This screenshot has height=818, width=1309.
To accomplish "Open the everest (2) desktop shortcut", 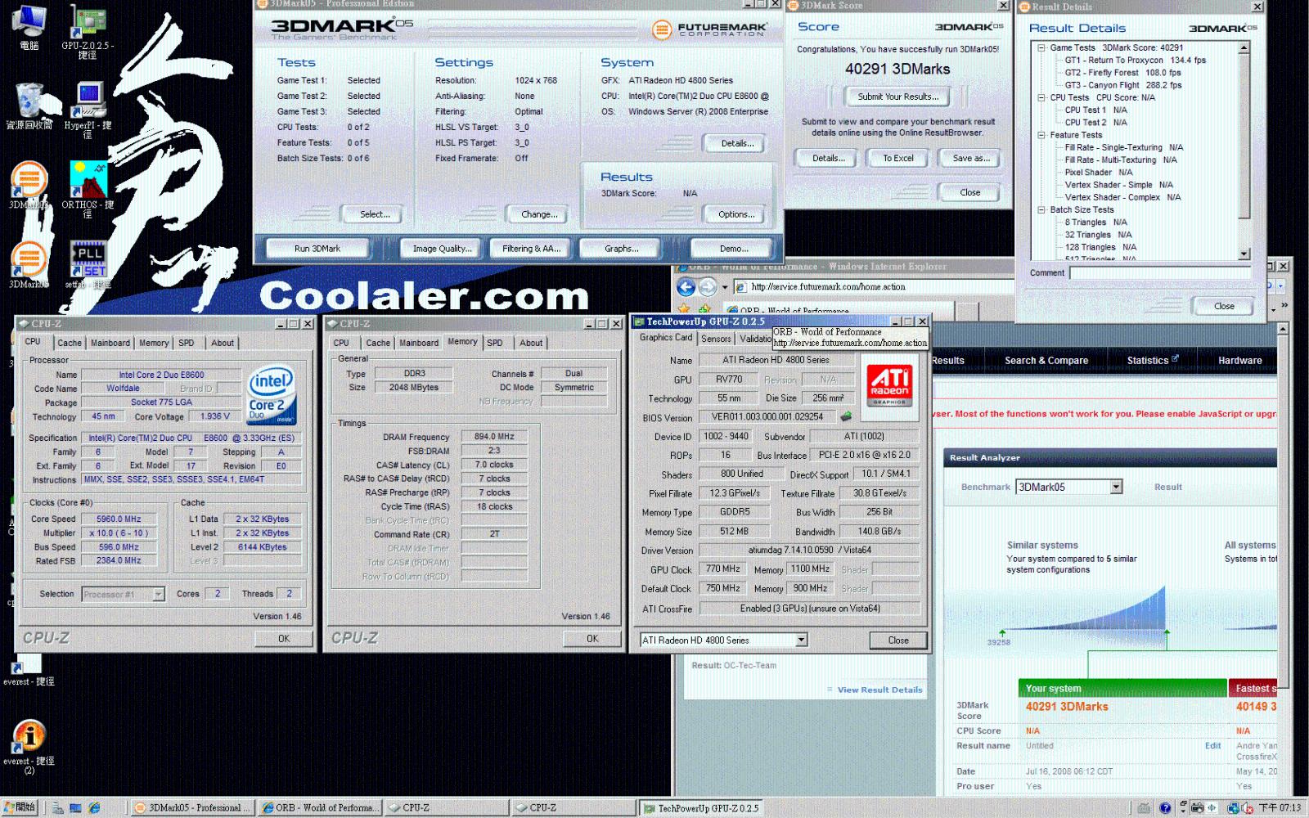I will pyautogui.click(x=29, y=747).
